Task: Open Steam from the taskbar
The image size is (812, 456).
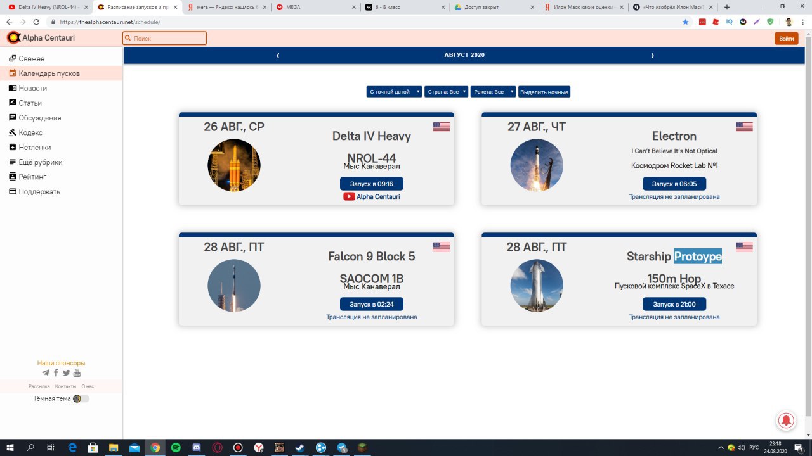Action: coord(300,448)
